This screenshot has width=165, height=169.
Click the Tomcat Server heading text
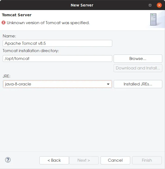pyautogui.click(x=17, y=15)
